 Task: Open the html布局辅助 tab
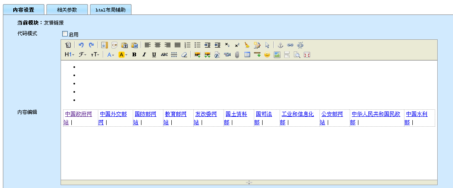click(111, 10)
